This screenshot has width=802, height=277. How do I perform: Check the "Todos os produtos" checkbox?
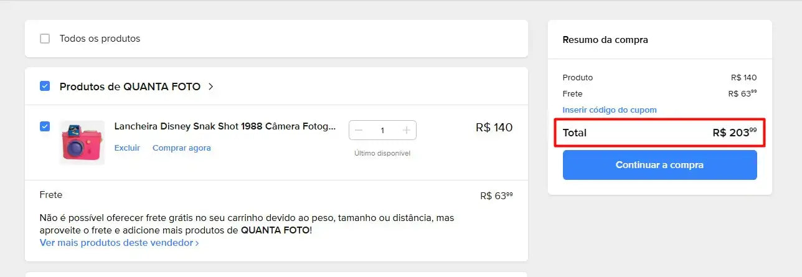pos(45,39)
